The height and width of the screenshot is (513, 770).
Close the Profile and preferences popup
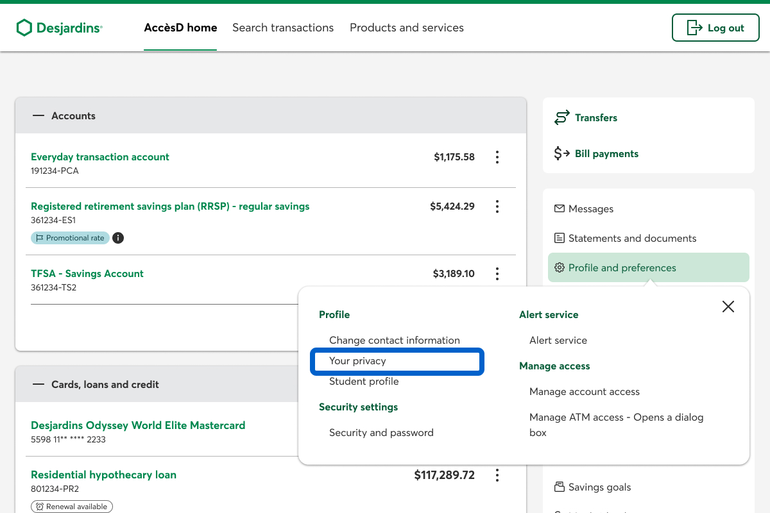tap(728, 307)
